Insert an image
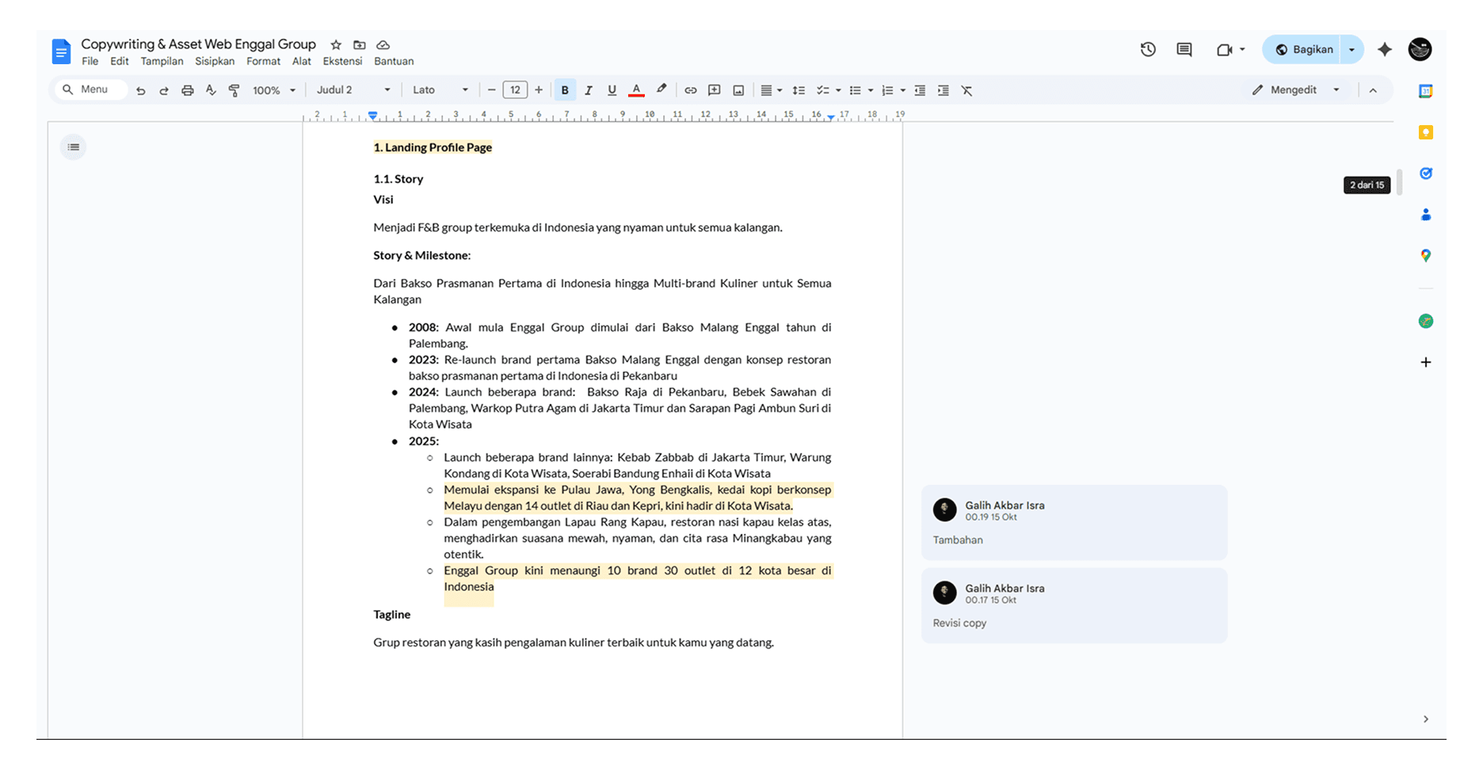 click(738, 90)
